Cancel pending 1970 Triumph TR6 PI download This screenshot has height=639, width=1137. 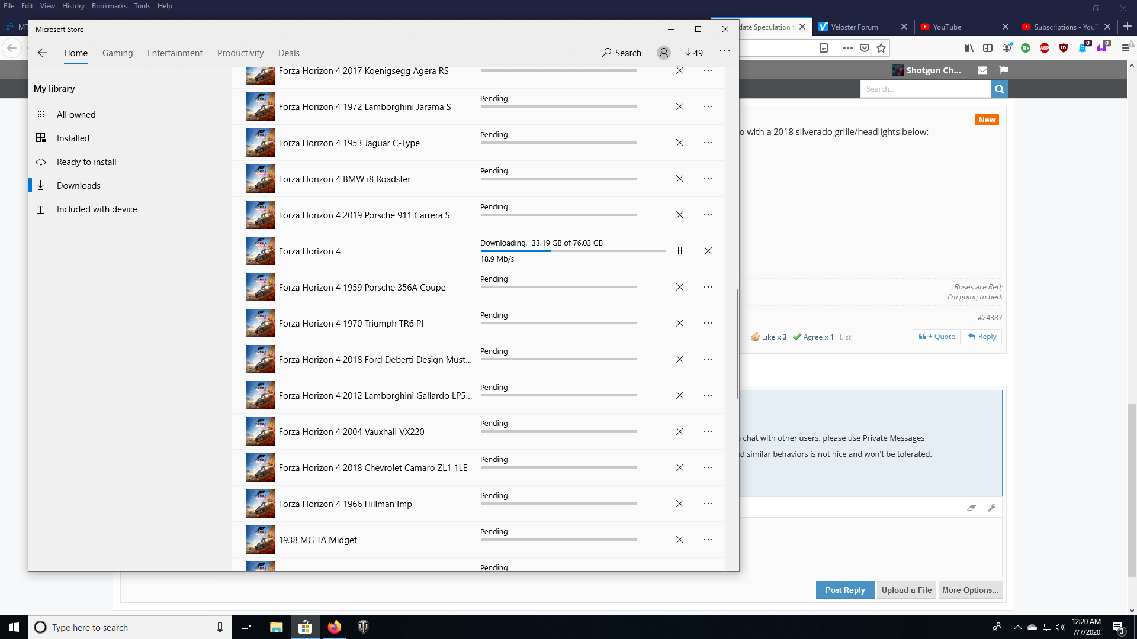(680, 323)
